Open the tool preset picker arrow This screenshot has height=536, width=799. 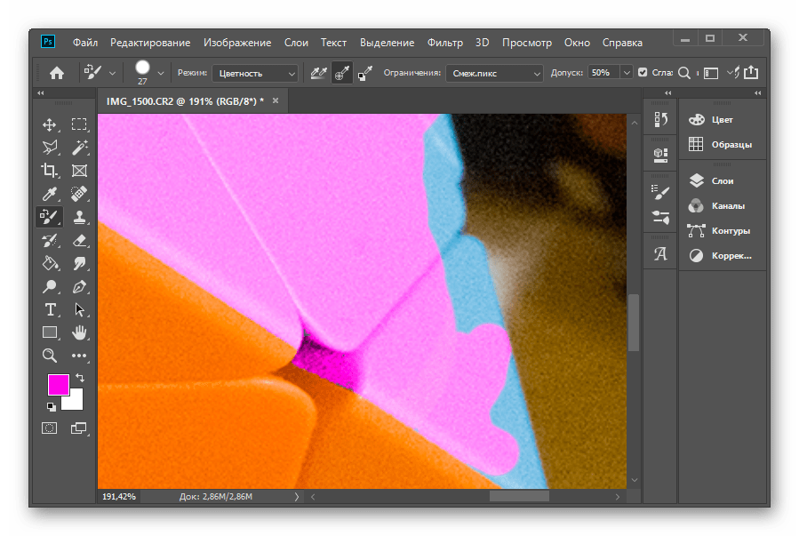112,74
